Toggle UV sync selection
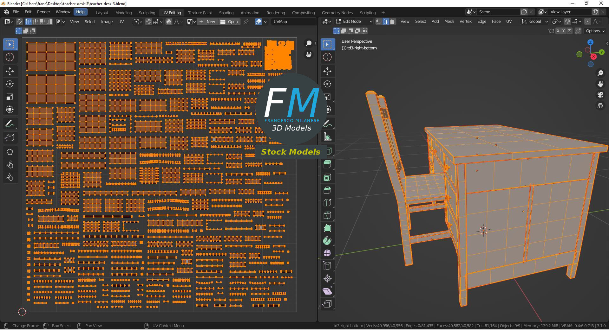The width and height of the screenshot is (609, 330). [19, 22]
